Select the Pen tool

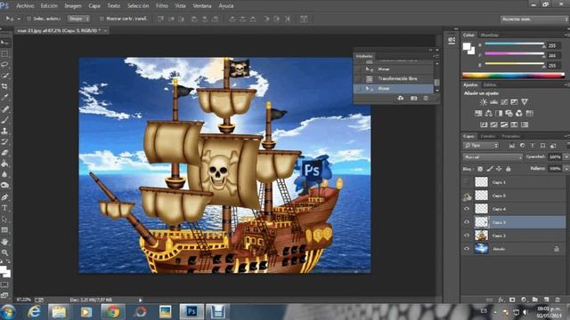pyautogui.click(x=4, y=197)
